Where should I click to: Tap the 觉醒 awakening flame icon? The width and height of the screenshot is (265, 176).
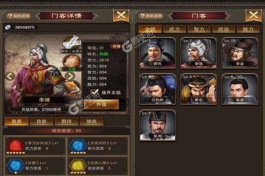[72, 62]
